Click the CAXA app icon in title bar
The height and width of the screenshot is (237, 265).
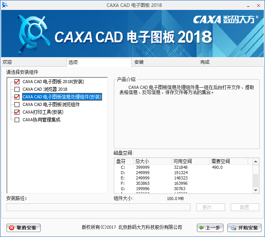pyautogui.click(x=5, y=5)
